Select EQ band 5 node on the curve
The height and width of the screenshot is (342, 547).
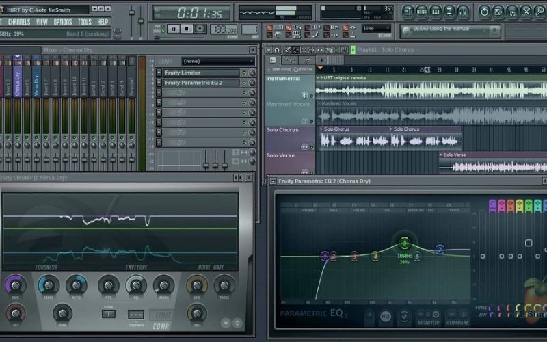(404, 244)
